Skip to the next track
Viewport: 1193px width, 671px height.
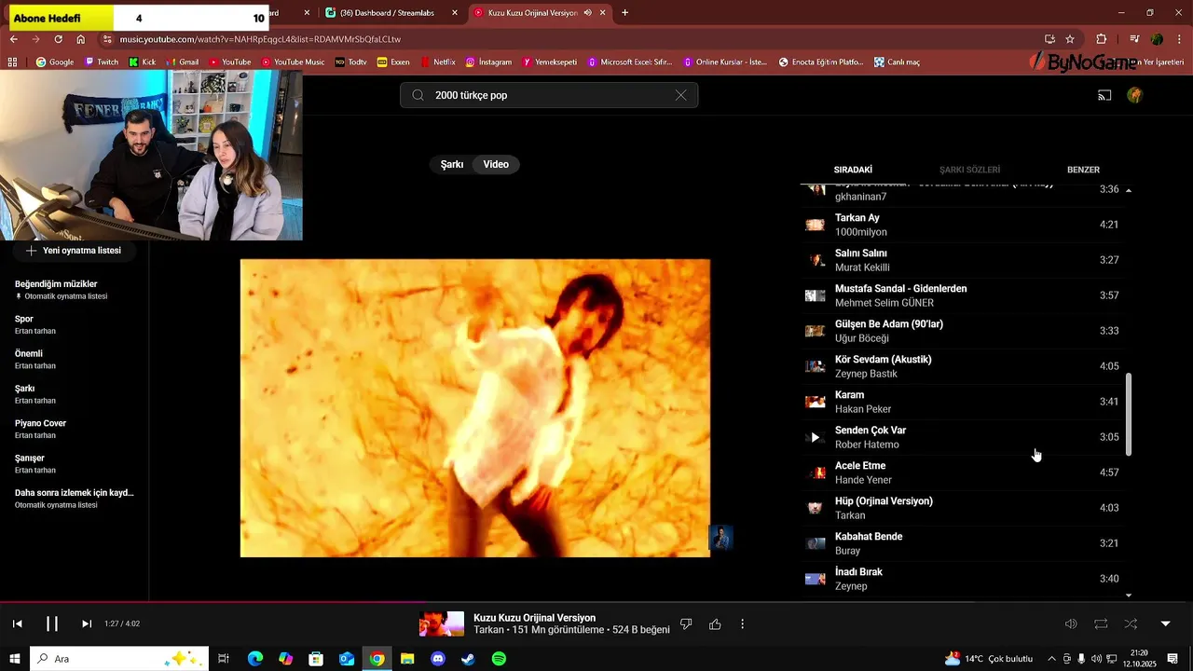click(87, 623)
